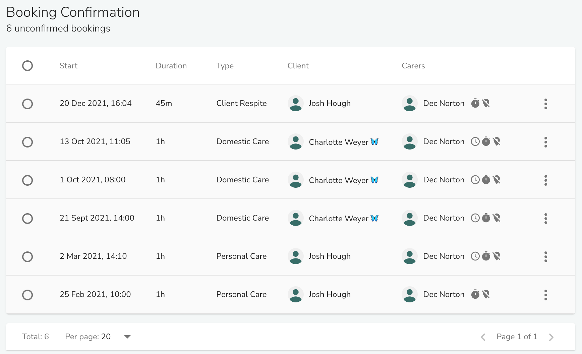The image size is (582, 354).
Task: Click the stopwatch icon in 1 Oct 2021 row
Action: coord(486,180)
